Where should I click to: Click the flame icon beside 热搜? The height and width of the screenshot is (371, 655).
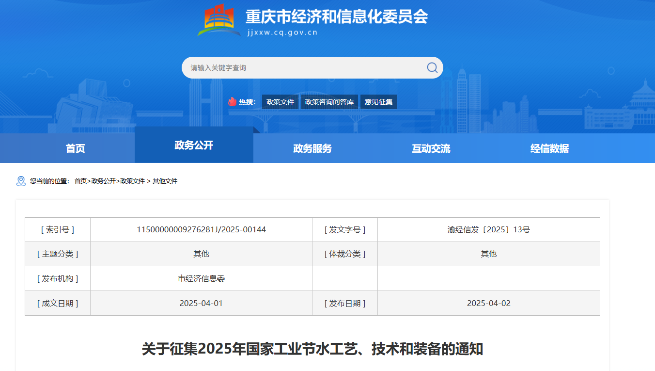point(233,102)
